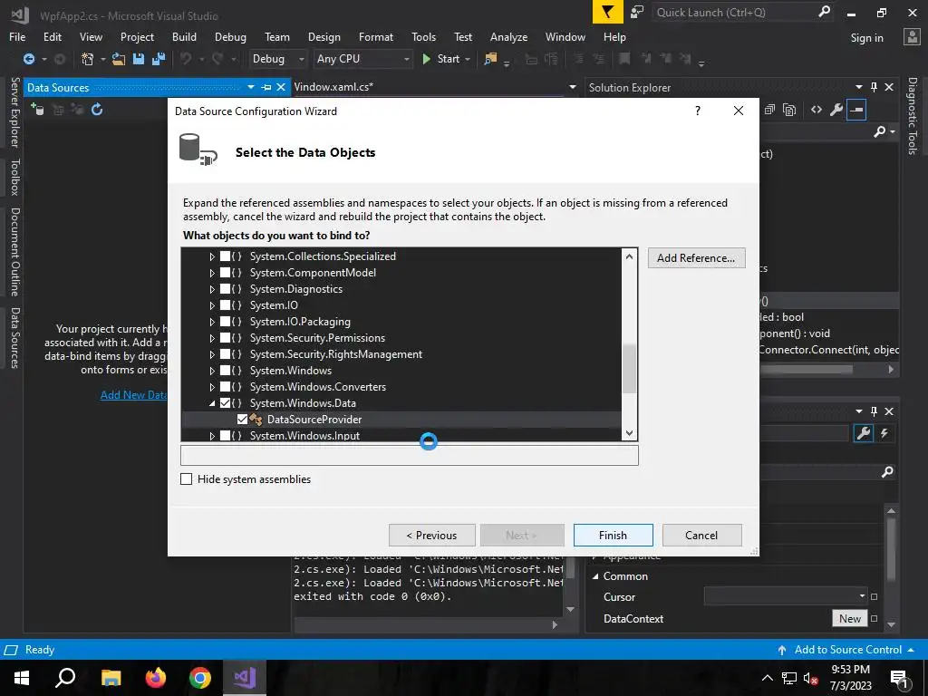The height and width of the screenshot is (696, 928).
Task: Open the Tools menu
Action: tap(424, 36)
